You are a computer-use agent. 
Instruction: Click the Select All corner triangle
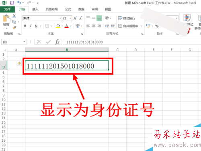click(x=5, y=50)
